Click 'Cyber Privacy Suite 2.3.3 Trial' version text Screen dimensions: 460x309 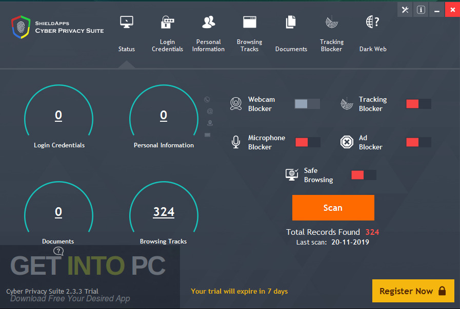pos(52,291)
